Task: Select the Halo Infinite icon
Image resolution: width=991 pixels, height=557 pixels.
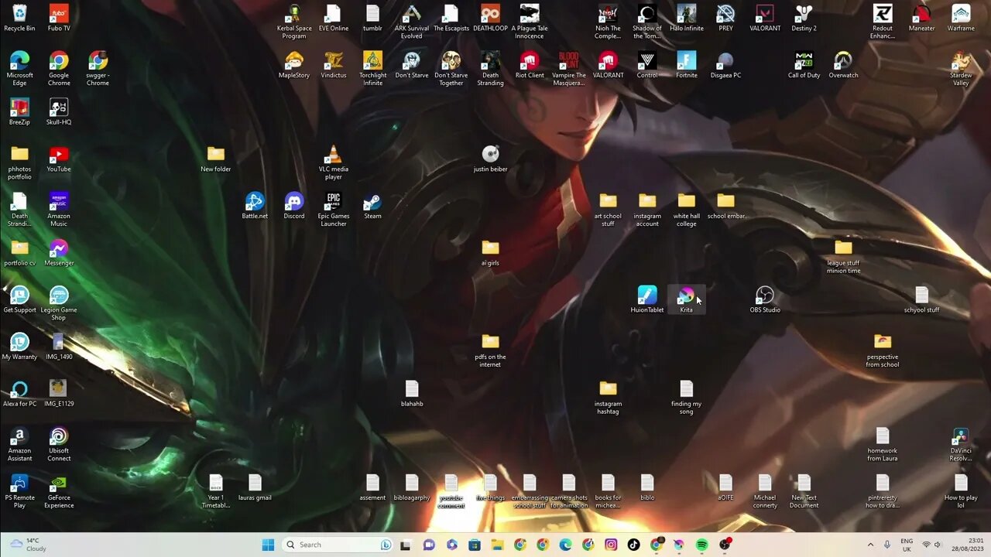Action: click(x=687, y=18)
